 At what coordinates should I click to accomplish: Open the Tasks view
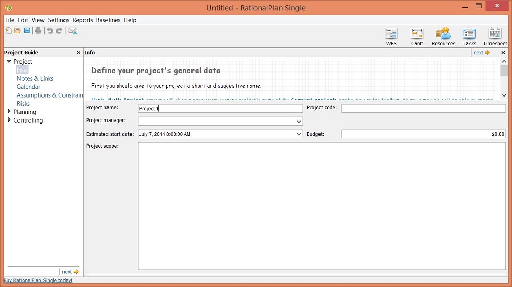469,36
